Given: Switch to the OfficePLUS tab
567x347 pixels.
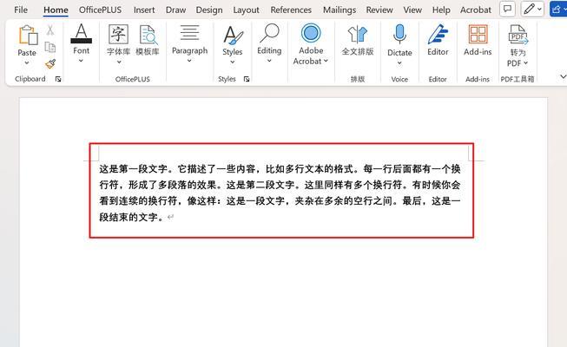Looking at the screenshot, I should (x=100, y=10).
